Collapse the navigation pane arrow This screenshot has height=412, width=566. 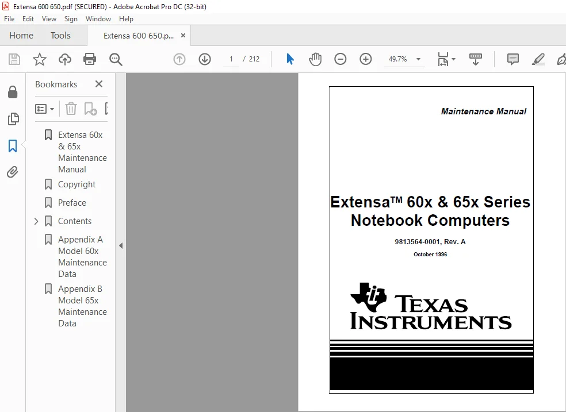[x=121, y=246]
